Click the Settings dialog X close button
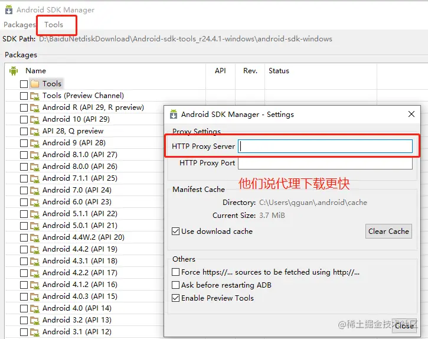Image resolution: width=428 pixels, height=339 pixels. (411, 114)
